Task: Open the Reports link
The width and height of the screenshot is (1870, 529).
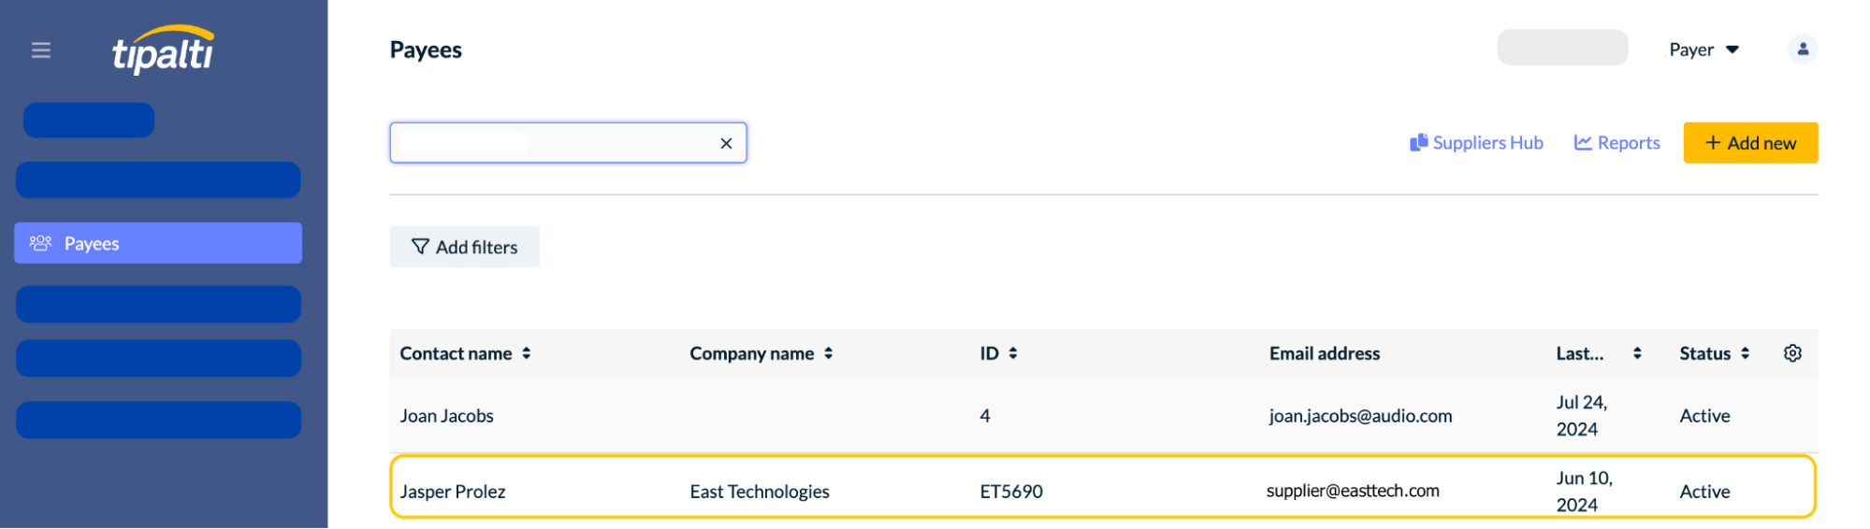Action: (1616, 143)
